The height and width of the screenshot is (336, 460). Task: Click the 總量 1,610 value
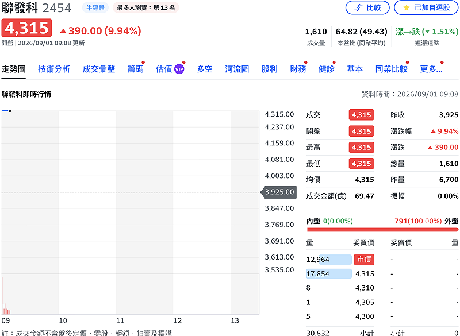tap(448, 164)
